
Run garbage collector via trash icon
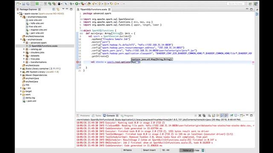(203, 150)
